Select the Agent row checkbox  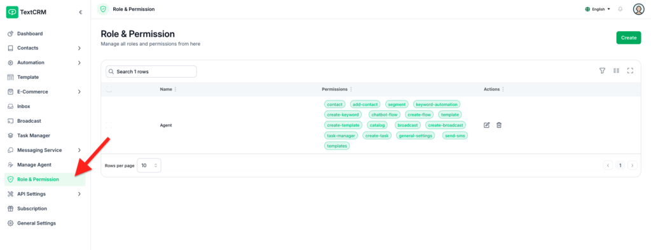(x=109, y=125)
